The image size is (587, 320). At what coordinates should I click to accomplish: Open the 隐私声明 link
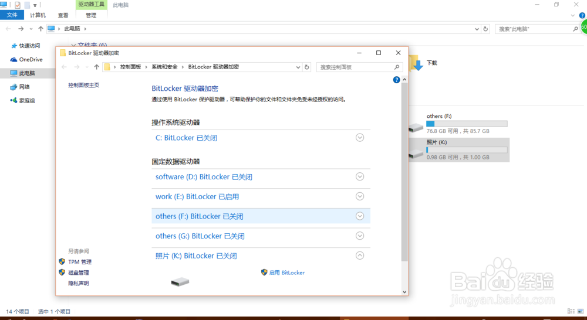click(78, 283)
